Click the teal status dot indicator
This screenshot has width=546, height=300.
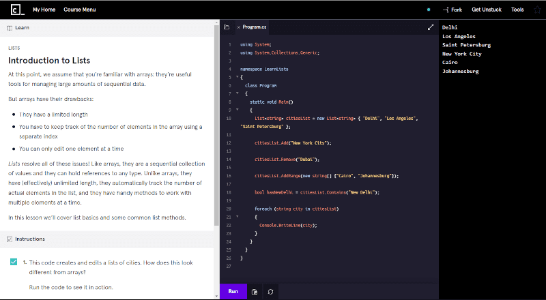[x=429, y=10]
